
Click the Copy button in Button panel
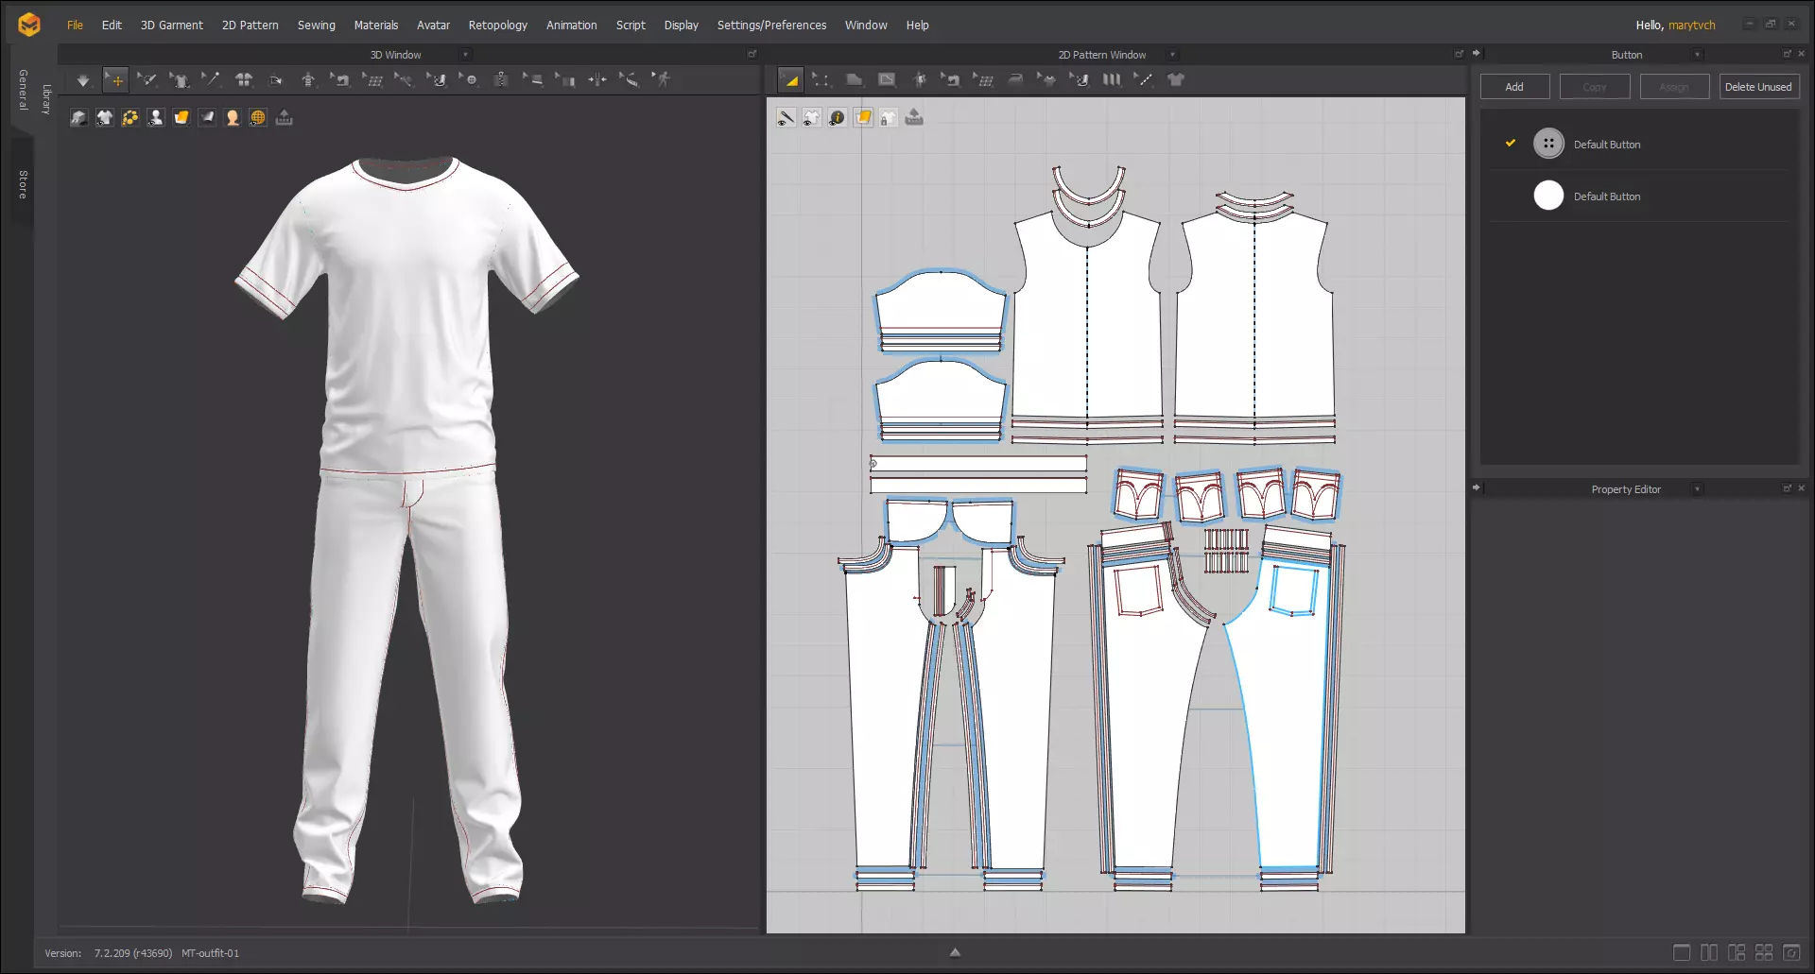click(x=1595, y=87)
